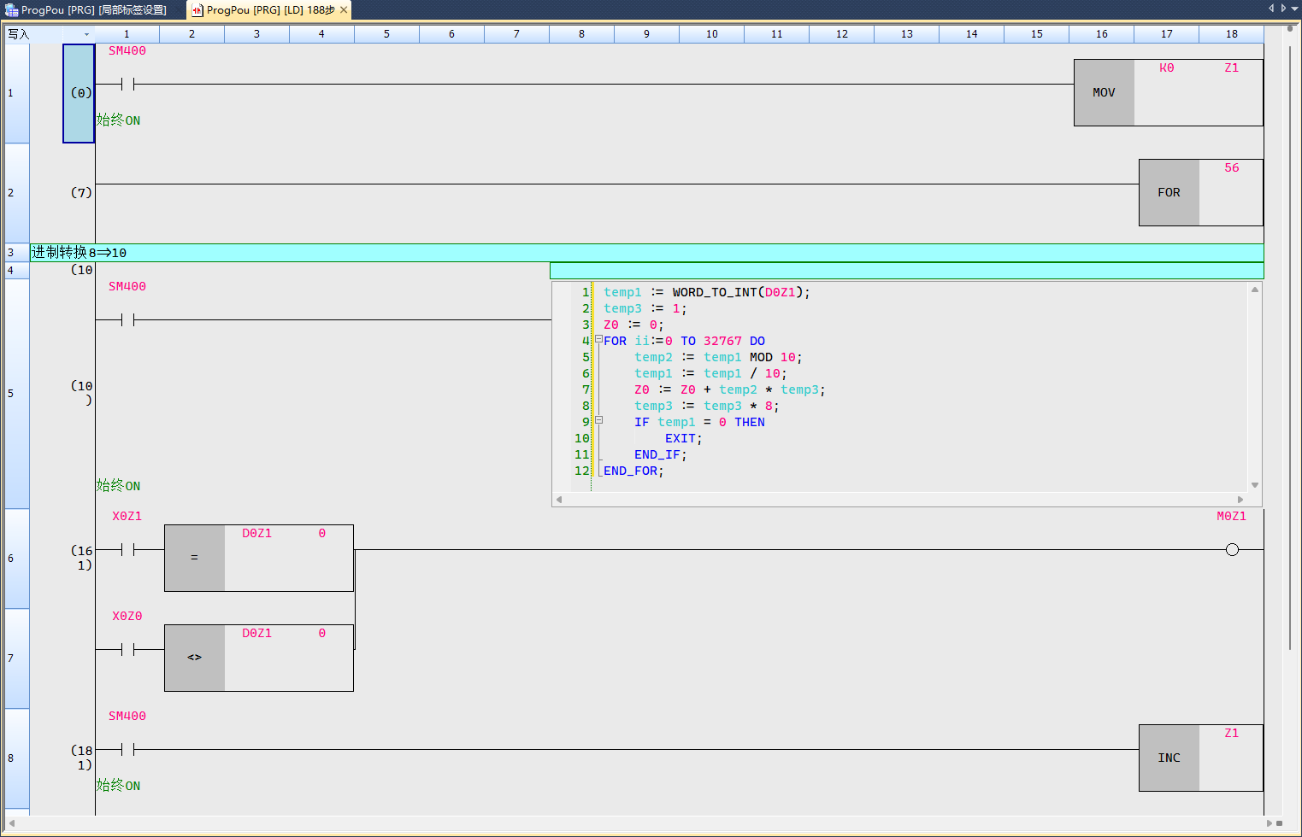This screenshot has width=1302, height=837.
Task: Collapse the IF temp1 fold marker
Action: coord(598,420)
